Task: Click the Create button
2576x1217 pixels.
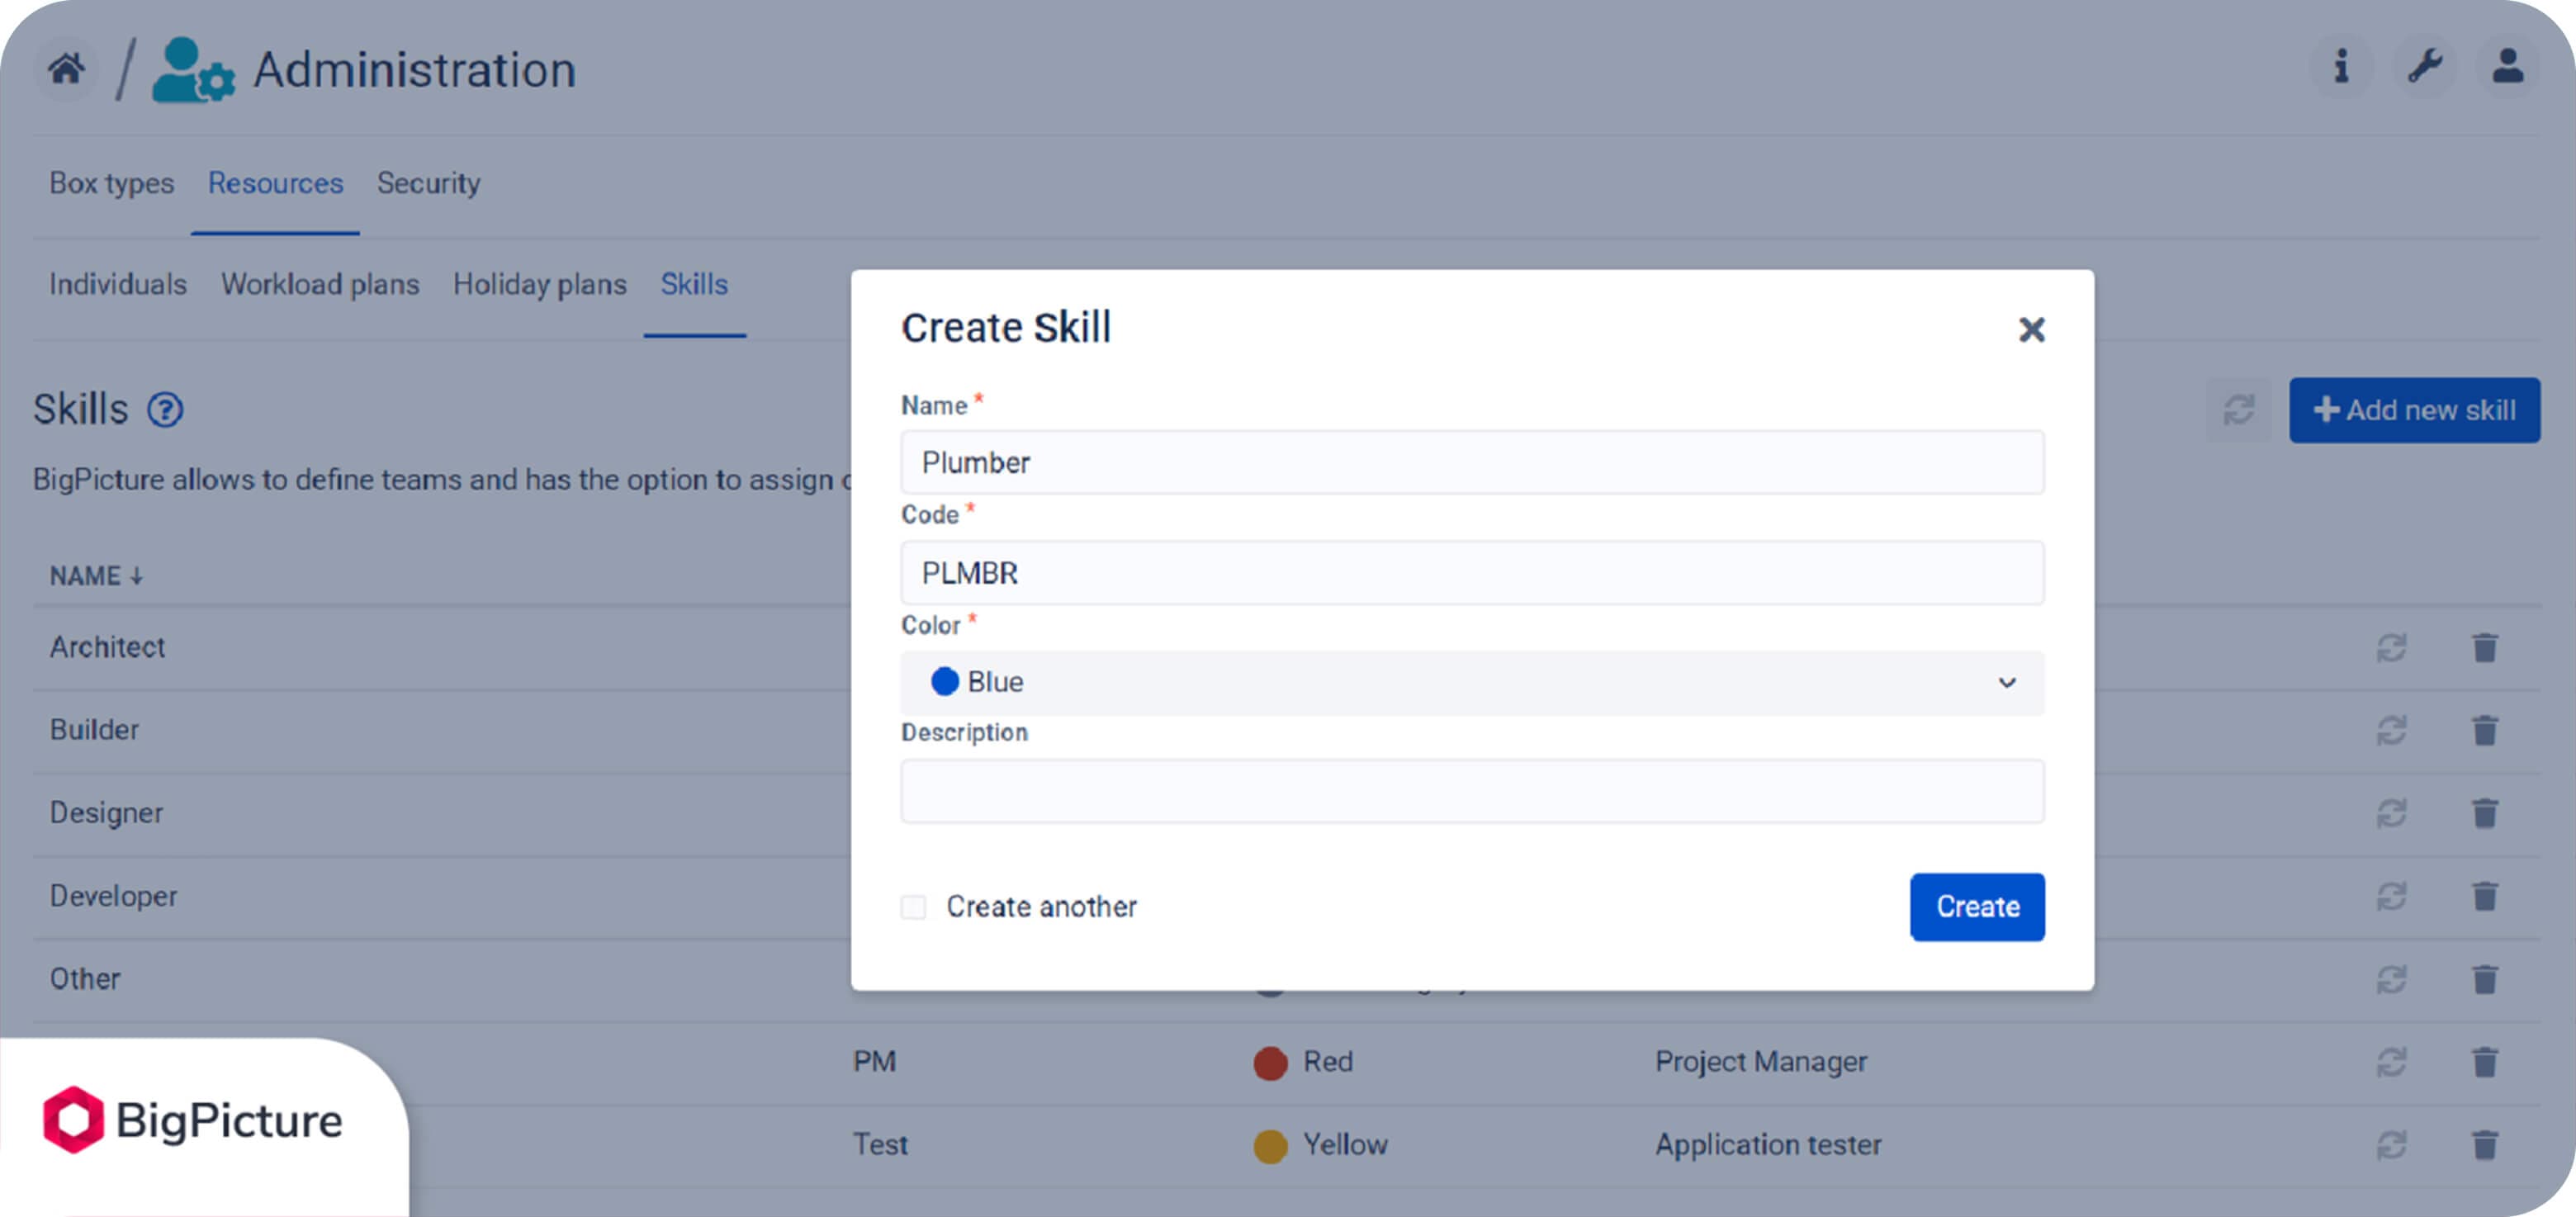Action: [x=1977, y=907]
